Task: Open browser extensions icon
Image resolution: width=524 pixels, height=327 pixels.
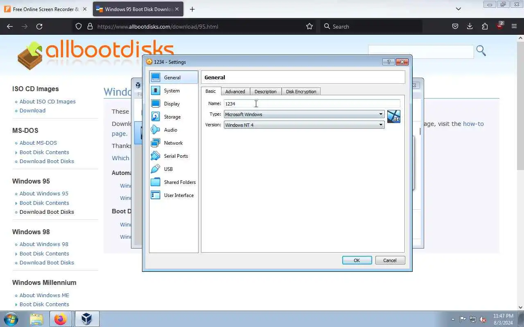Action: coord(485,26)
